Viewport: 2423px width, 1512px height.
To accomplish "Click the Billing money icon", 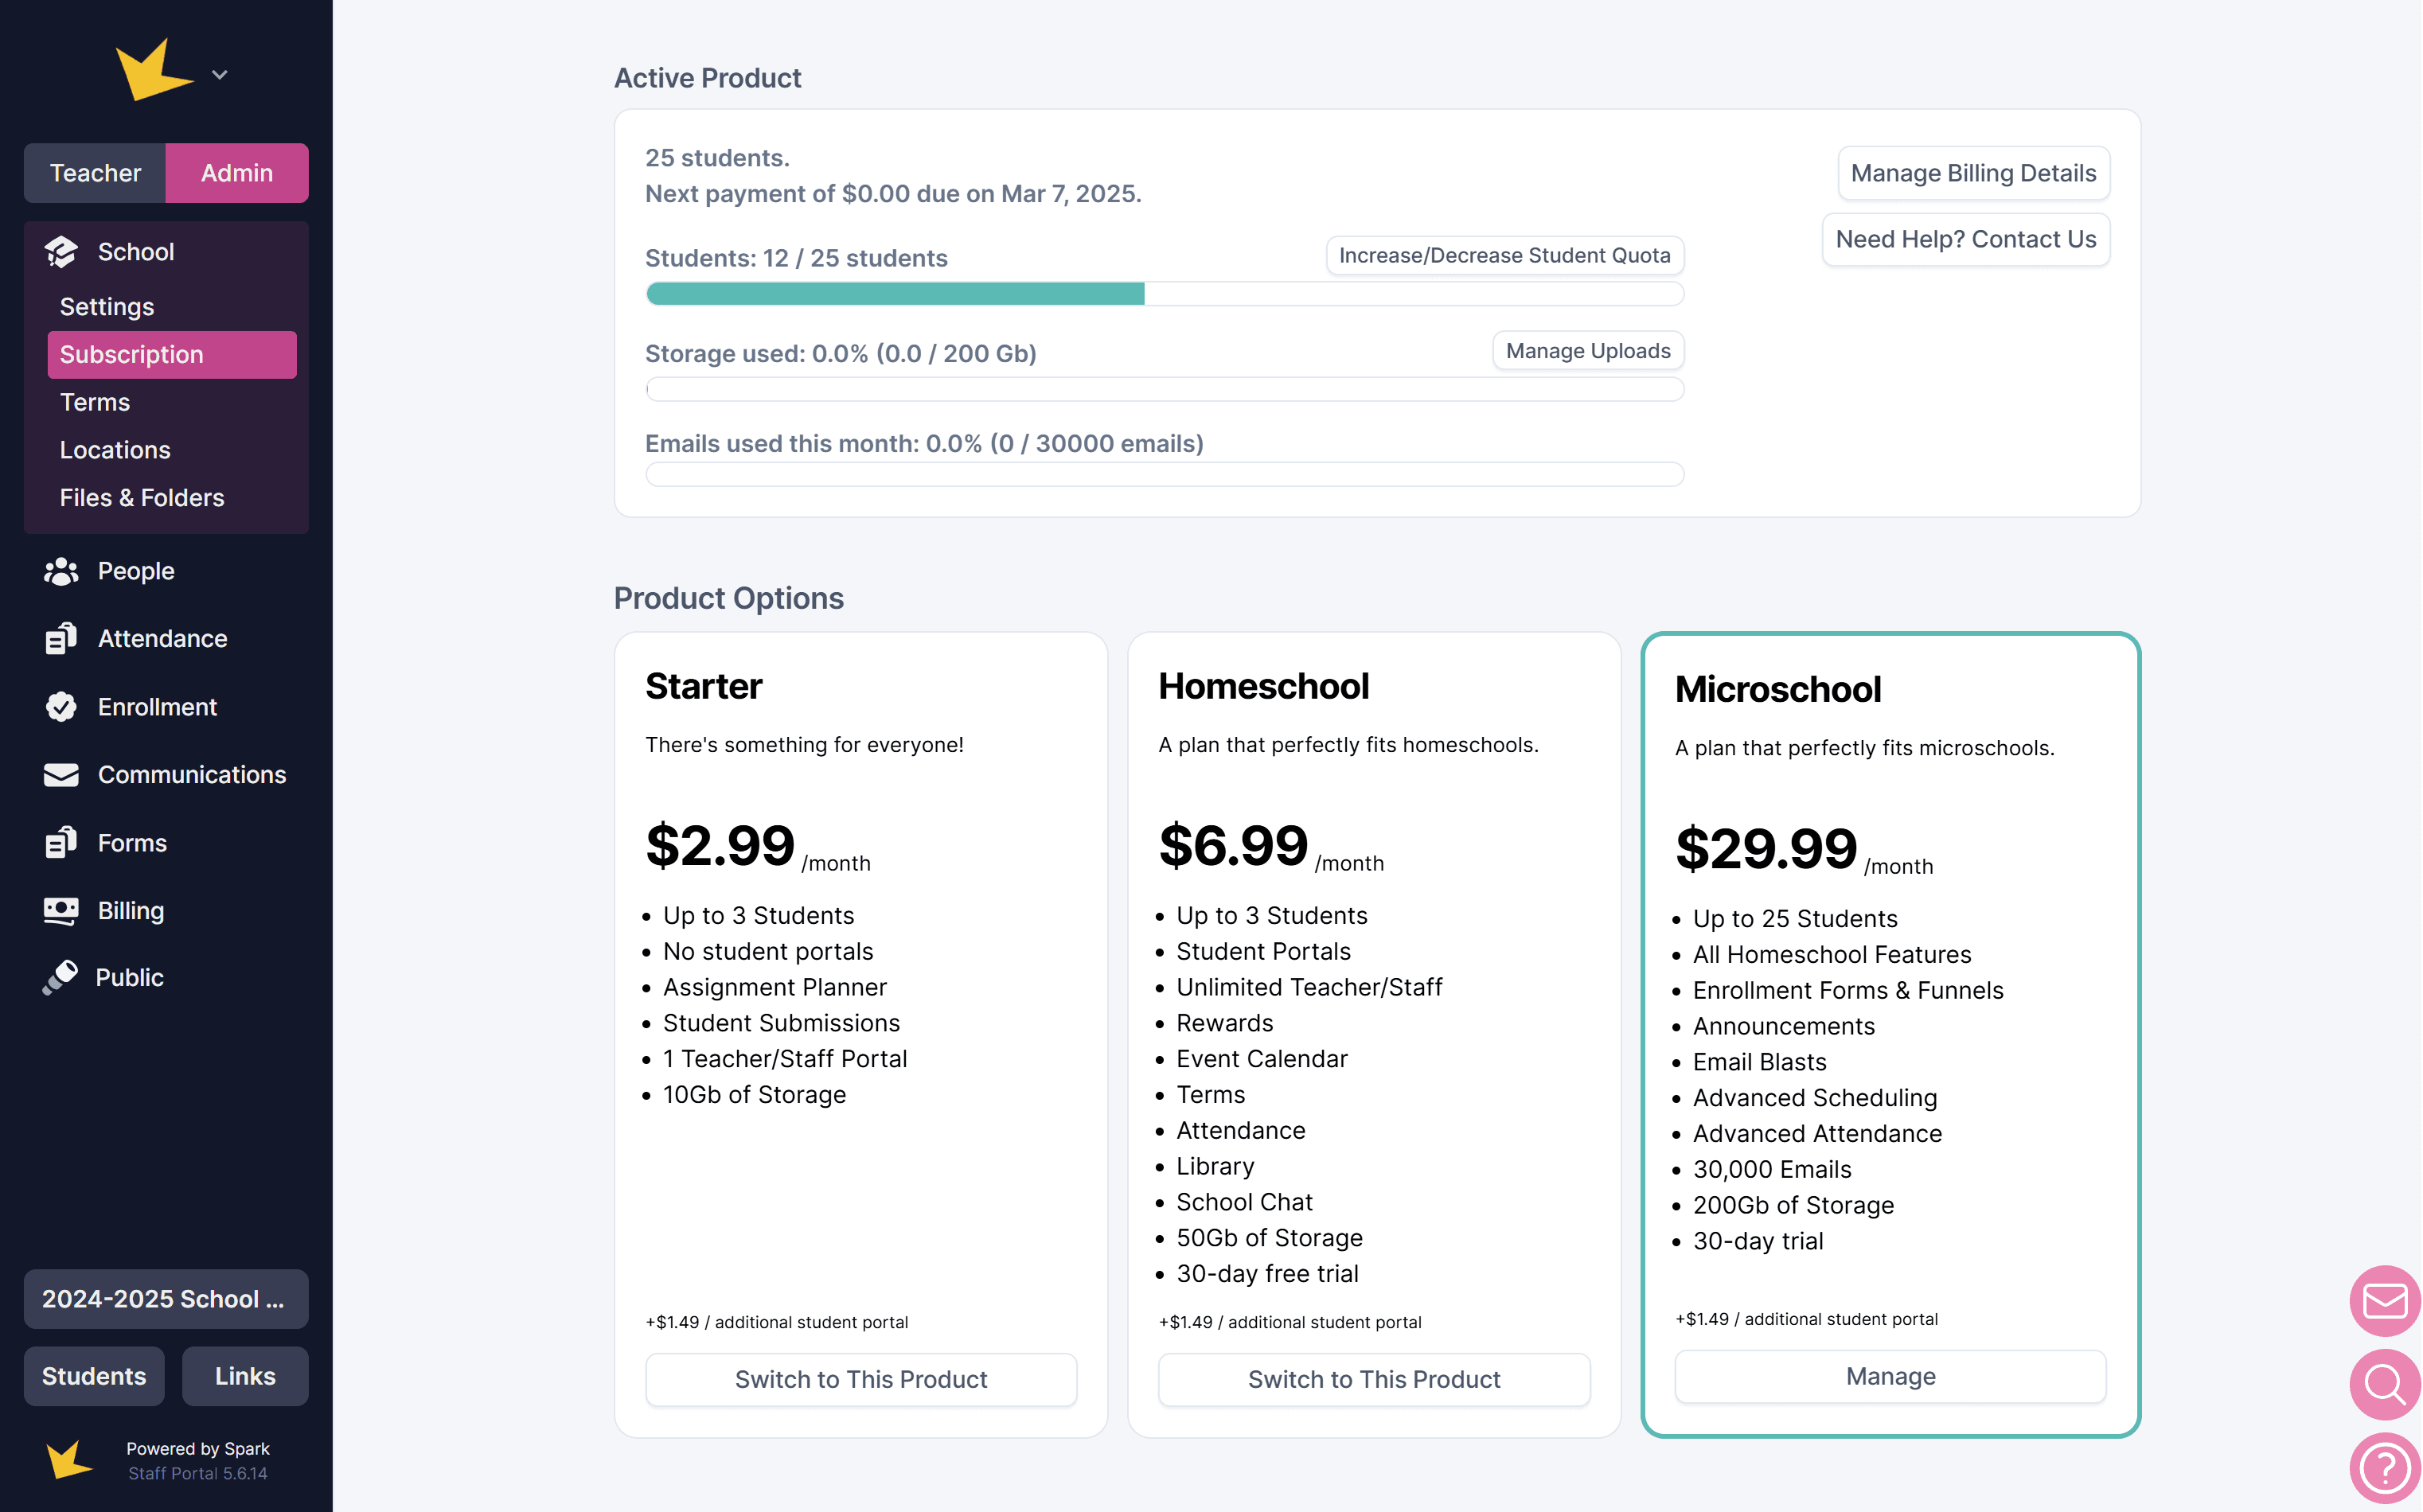I will point(61,911).
